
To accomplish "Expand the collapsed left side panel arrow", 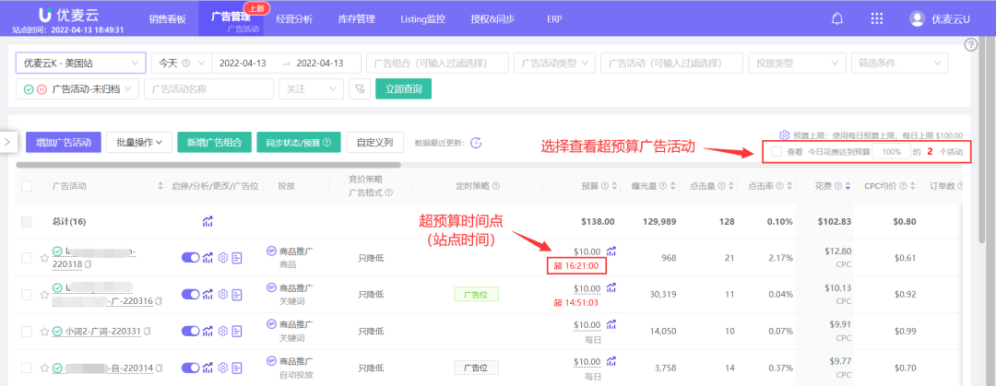I will 7,142.
